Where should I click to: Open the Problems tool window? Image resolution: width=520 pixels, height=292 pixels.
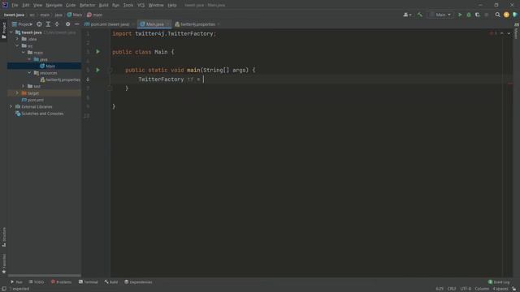coord(61,282)
